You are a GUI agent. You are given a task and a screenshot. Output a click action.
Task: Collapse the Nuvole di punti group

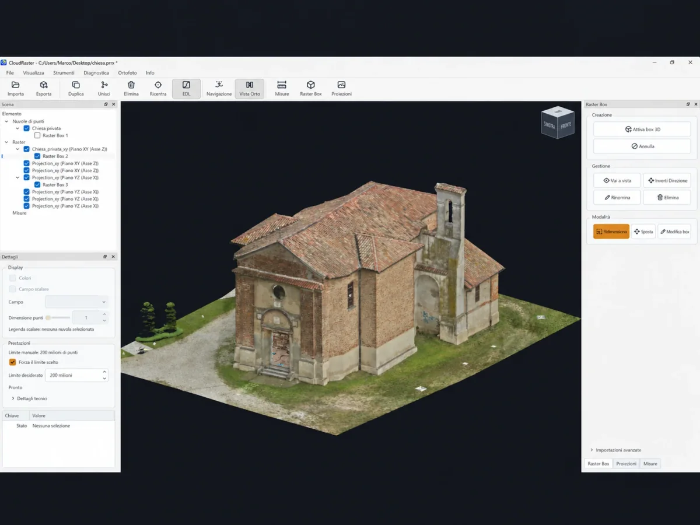tap(6, 121)
